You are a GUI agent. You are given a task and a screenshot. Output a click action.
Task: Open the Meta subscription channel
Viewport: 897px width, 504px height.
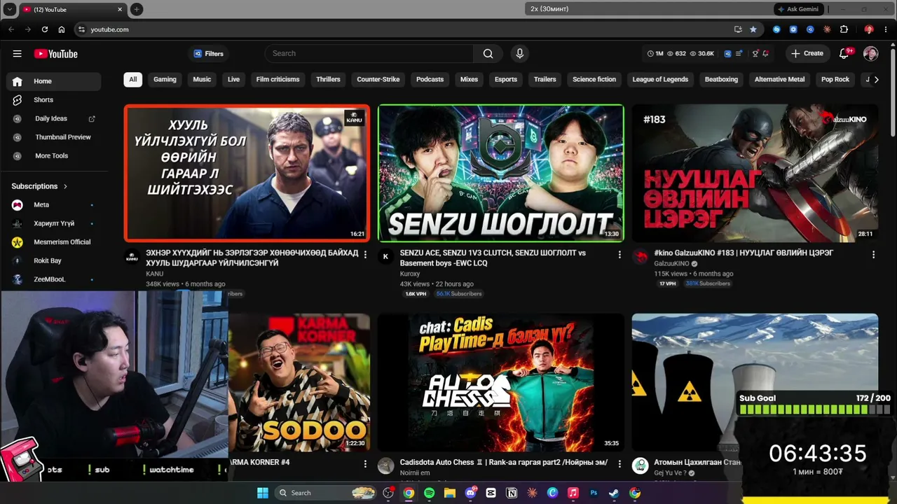(53, 205)
